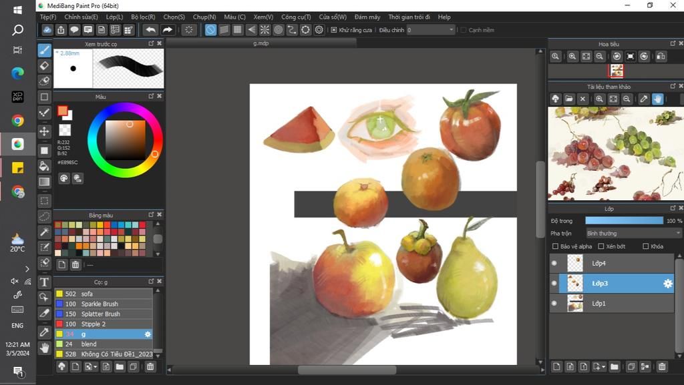Zoom in on the Navigator panel
Viewport: 684px width, 385px height.
[572, 56]
